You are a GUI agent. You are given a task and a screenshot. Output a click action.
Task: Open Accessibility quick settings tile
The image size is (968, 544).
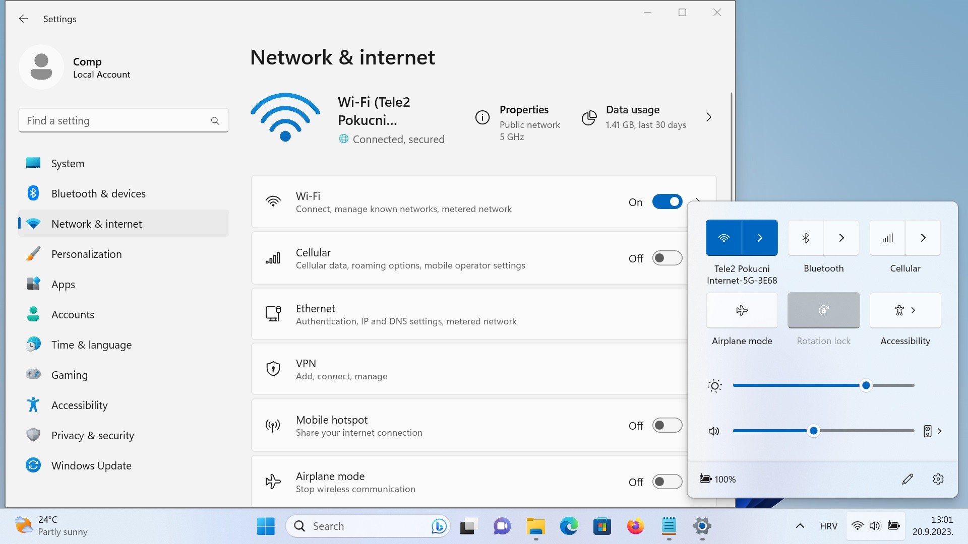point(905,310)
